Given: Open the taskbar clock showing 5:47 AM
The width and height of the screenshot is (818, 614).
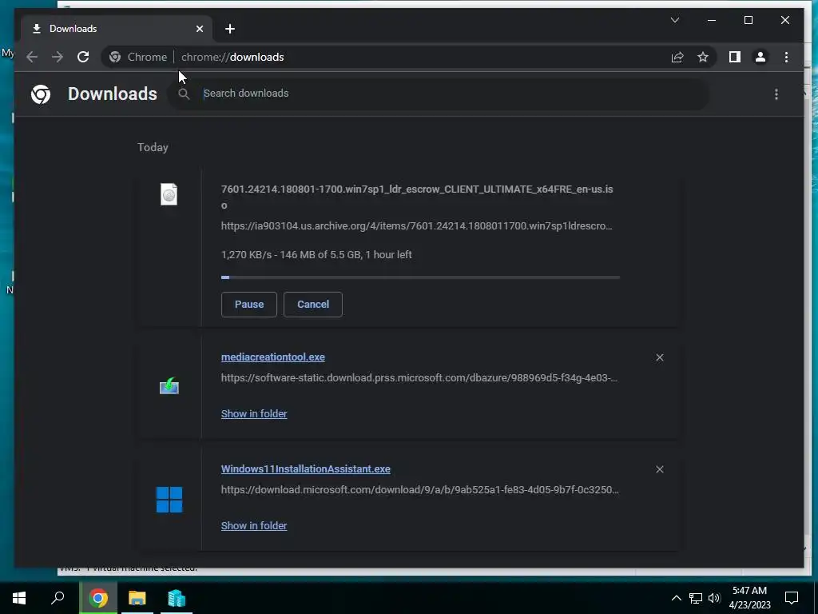Looking at the screenshot, I should click(x=749, y=598).
